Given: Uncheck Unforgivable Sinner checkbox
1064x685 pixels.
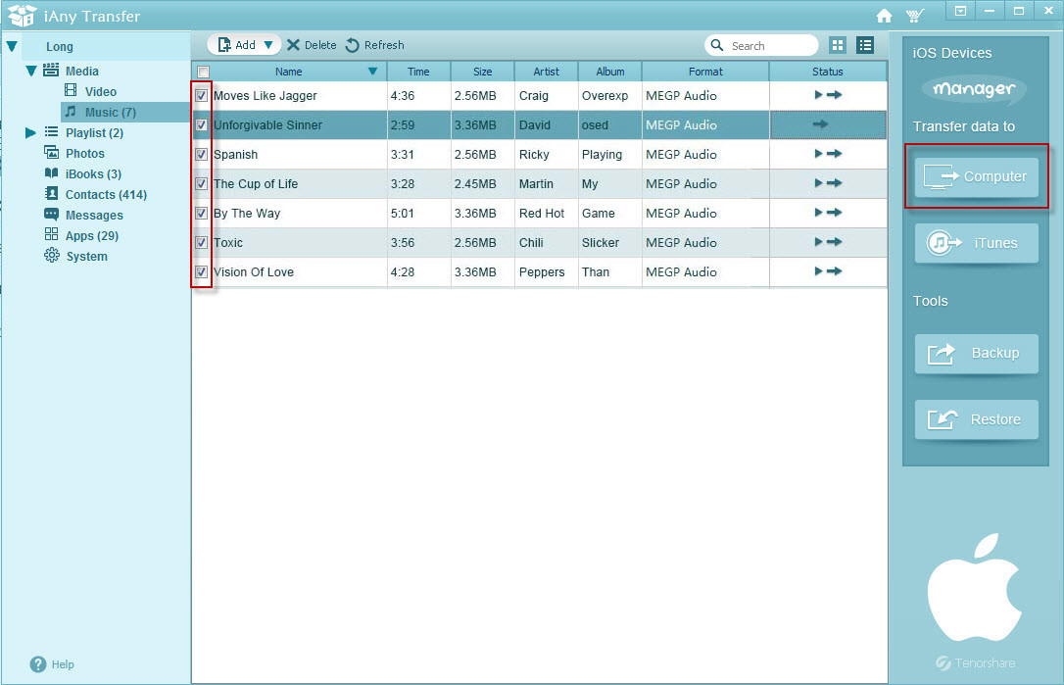Looking at the screenshot, I should click(202, 124).
